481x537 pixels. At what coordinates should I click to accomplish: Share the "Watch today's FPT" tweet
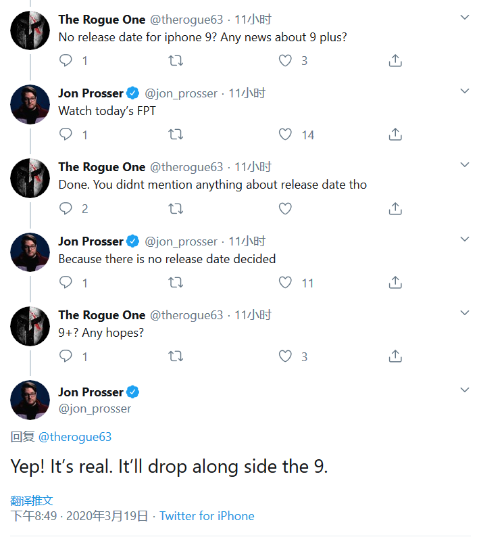pos(396,135)
